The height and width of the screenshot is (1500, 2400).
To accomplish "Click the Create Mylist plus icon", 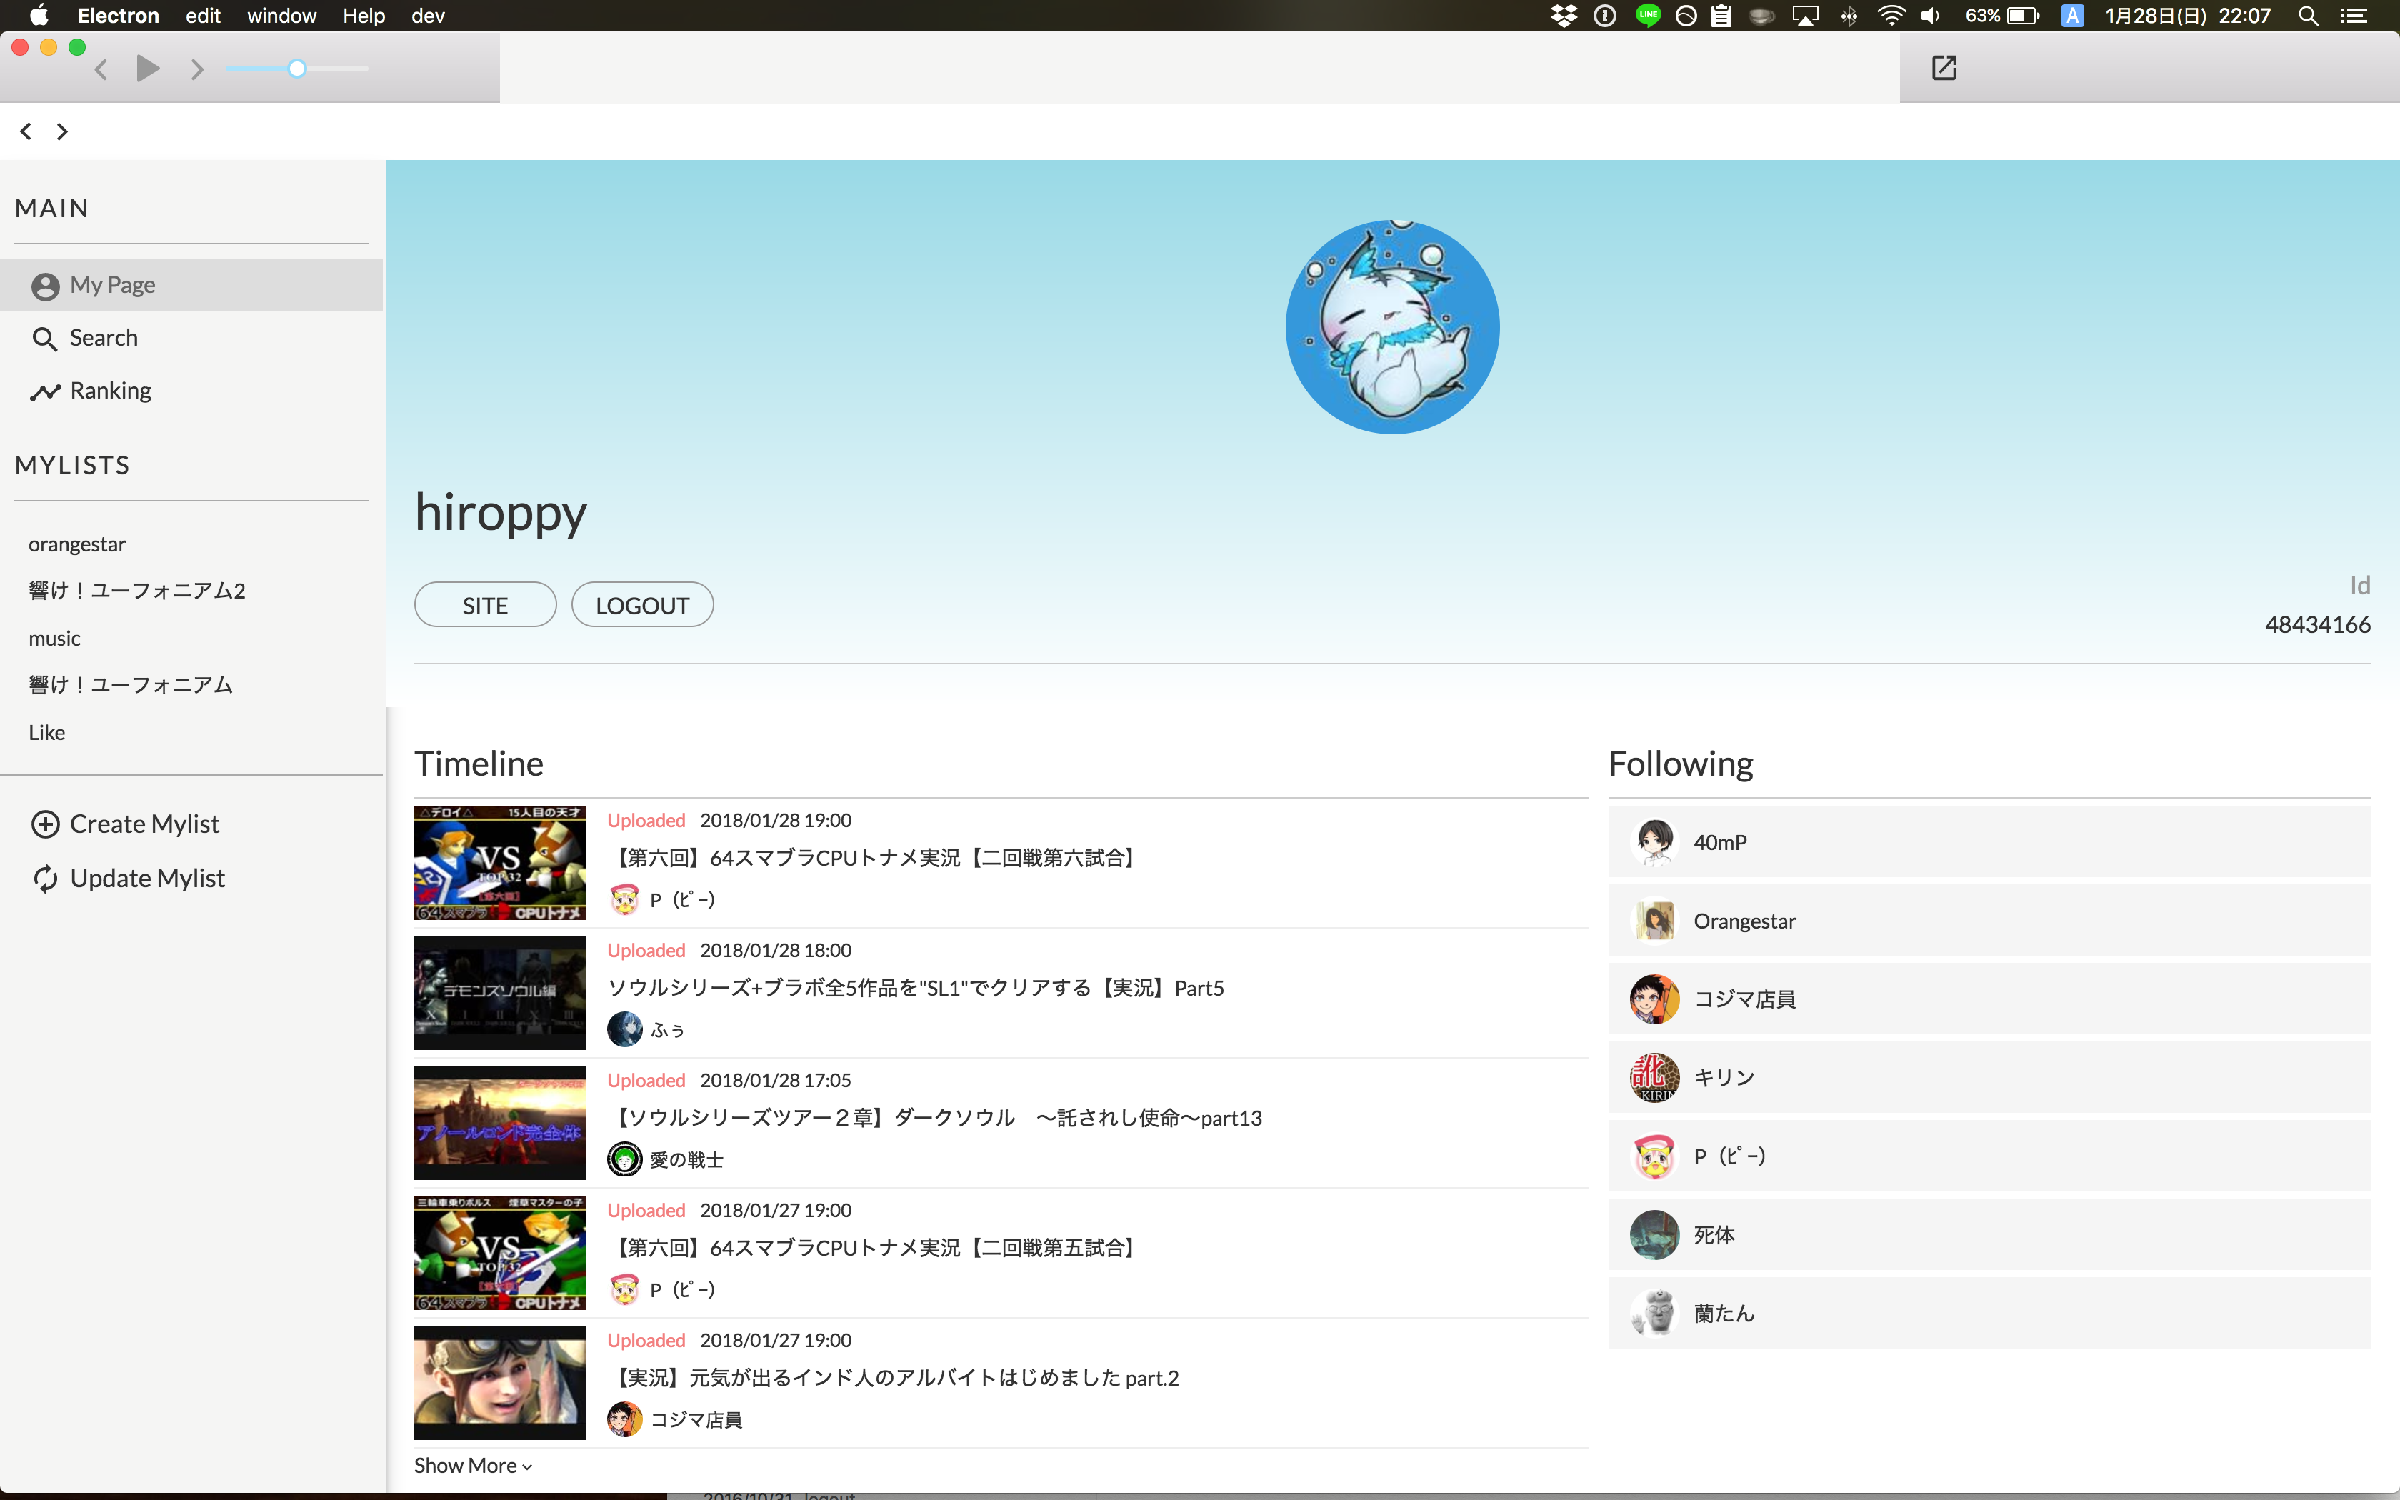I will click(x=46, y=824).
